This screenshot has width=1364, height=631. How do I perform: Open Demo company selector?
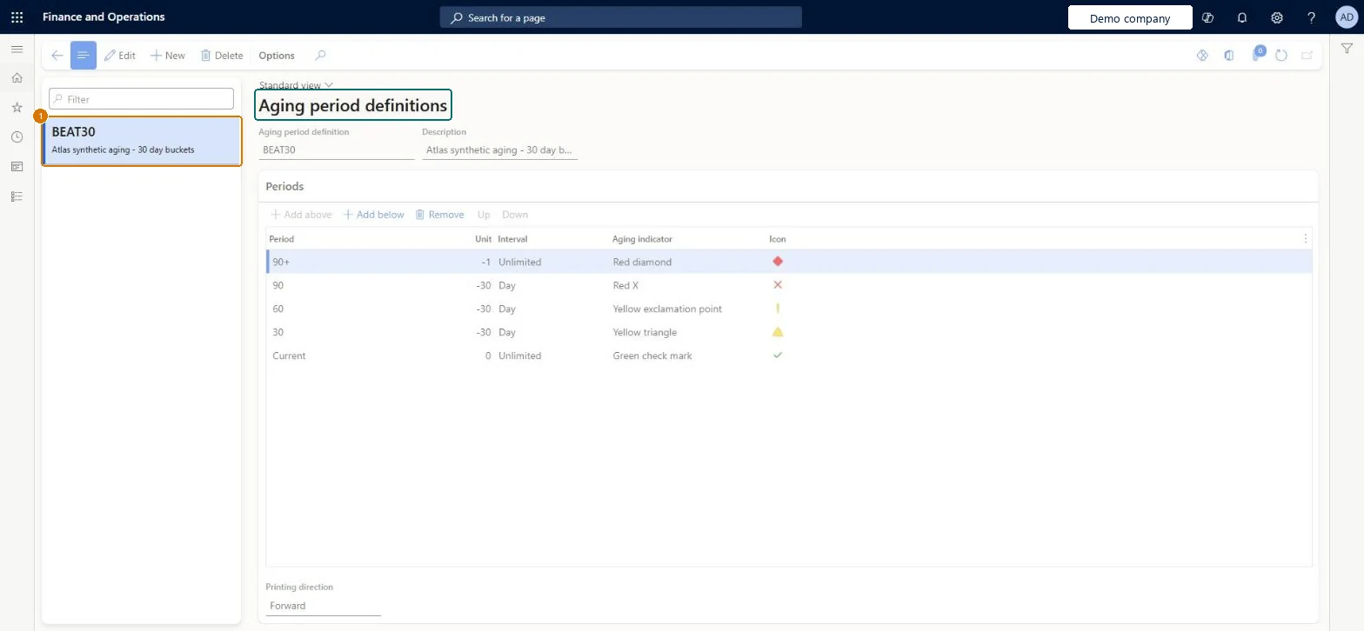pos(1130,18)
